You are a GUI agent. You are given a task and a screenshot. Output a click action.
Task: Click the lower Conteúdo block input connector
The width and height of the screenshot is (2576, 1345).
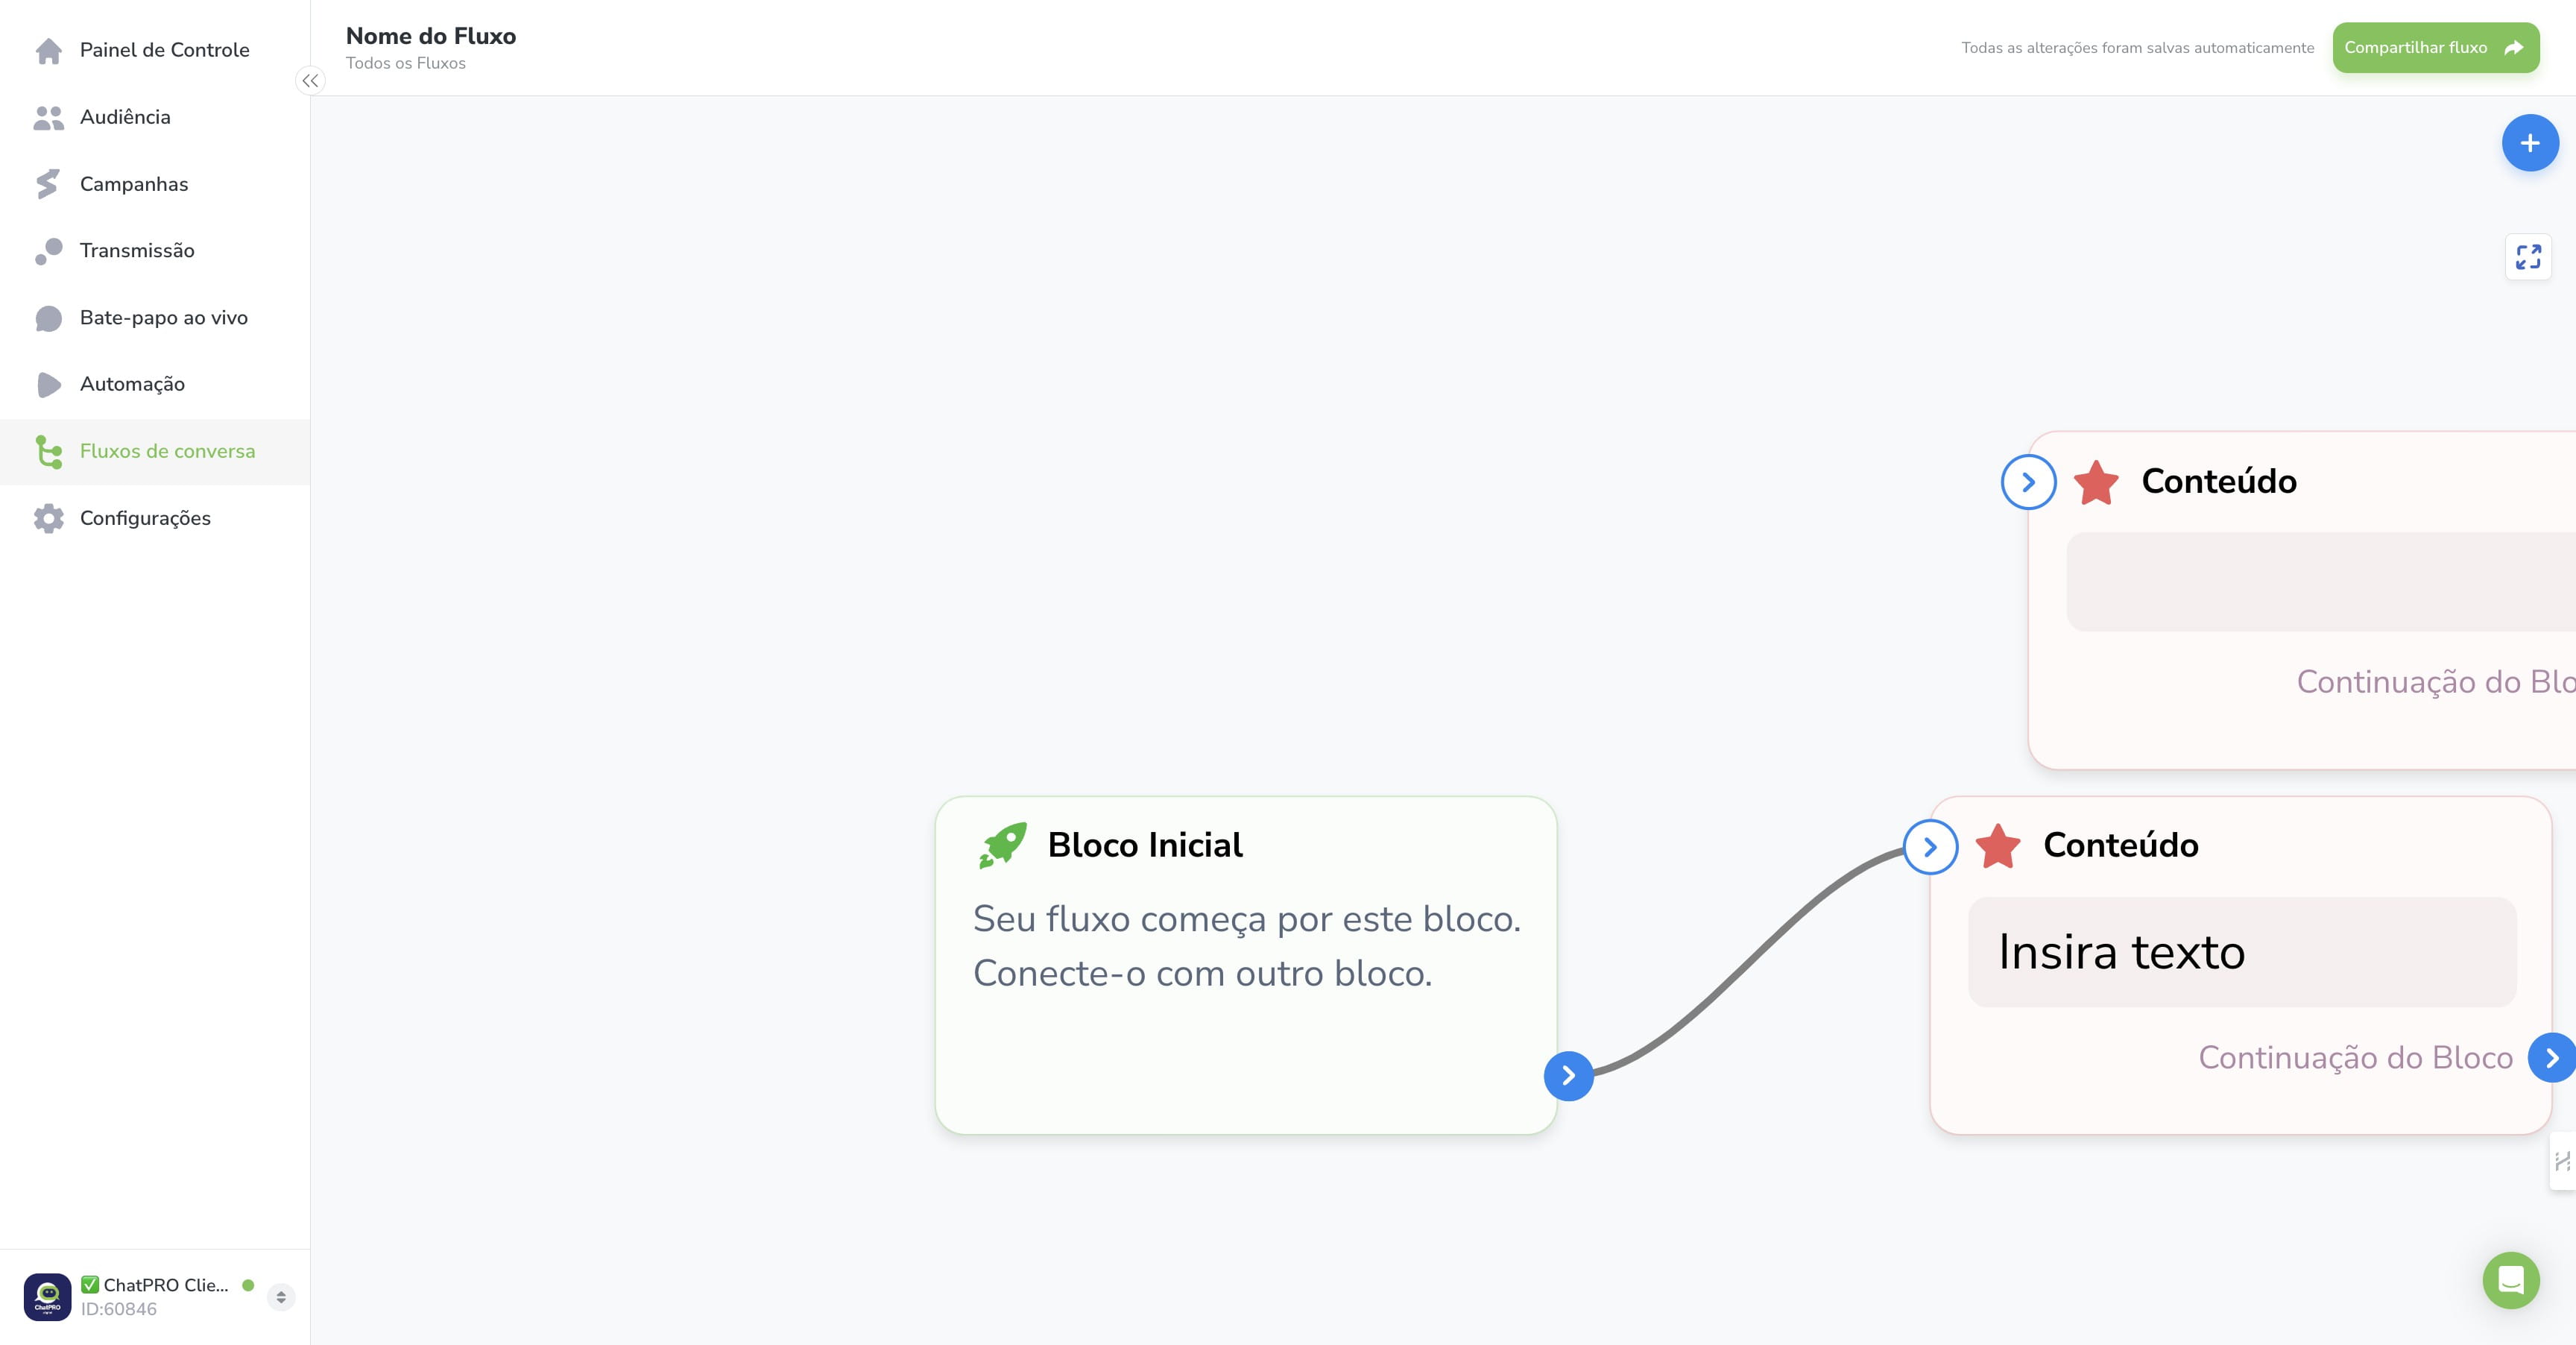coord(1930,847)
